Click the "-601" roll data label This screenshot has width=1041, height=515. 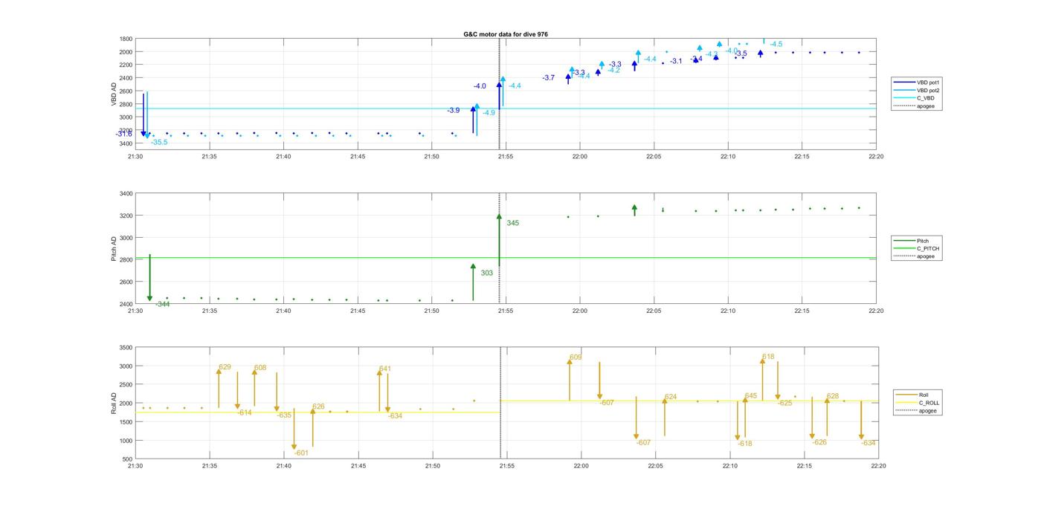point(301,453)
